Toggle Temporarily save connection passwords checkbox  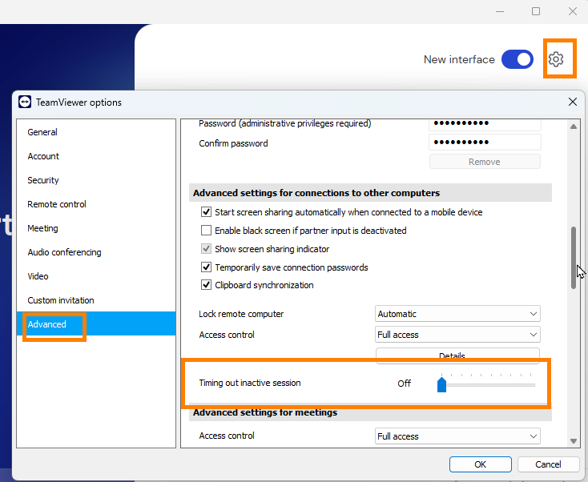coord(206,267)
